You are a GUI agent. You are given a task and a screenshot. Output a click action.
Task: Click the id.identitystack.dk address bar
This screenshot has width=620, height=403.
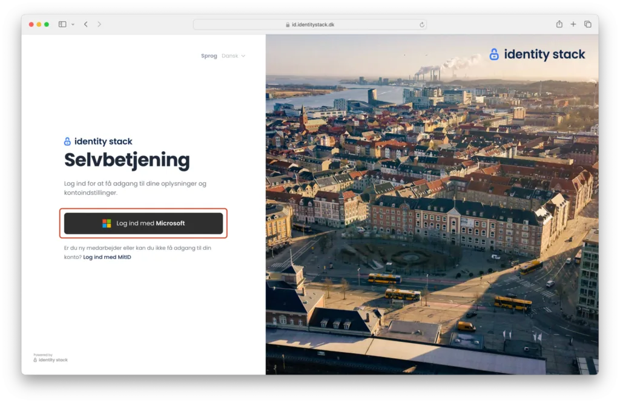click(x=309, y=24)
